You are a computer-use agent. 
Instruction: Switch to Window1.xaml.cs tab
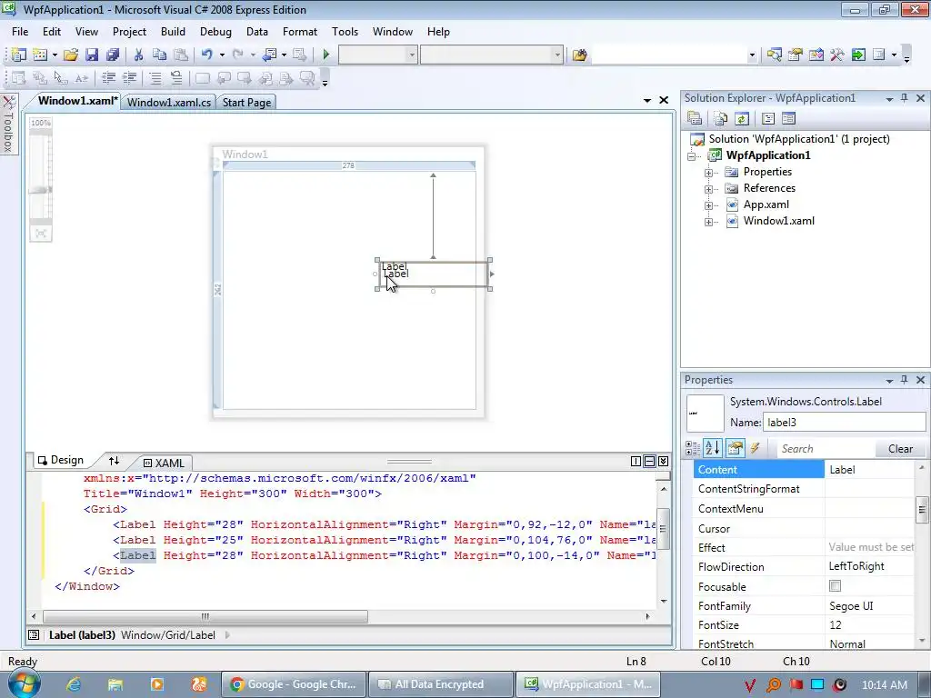pyautogui.click(x=168, y=102)
